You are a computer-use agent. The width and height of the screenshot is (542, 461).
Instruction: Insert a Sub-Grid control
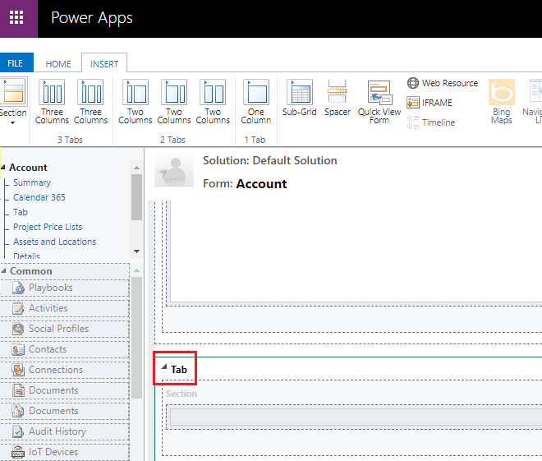point(300,98)
